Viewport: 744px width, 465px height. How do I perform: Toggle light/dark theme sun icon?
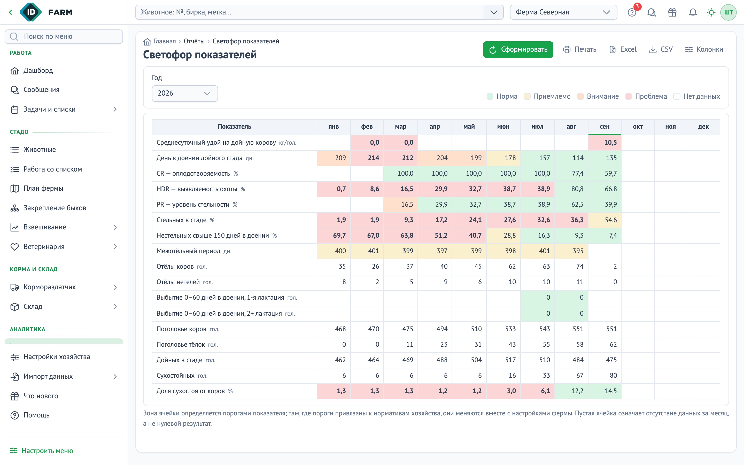pyautogui.click(x=711, y=12)
